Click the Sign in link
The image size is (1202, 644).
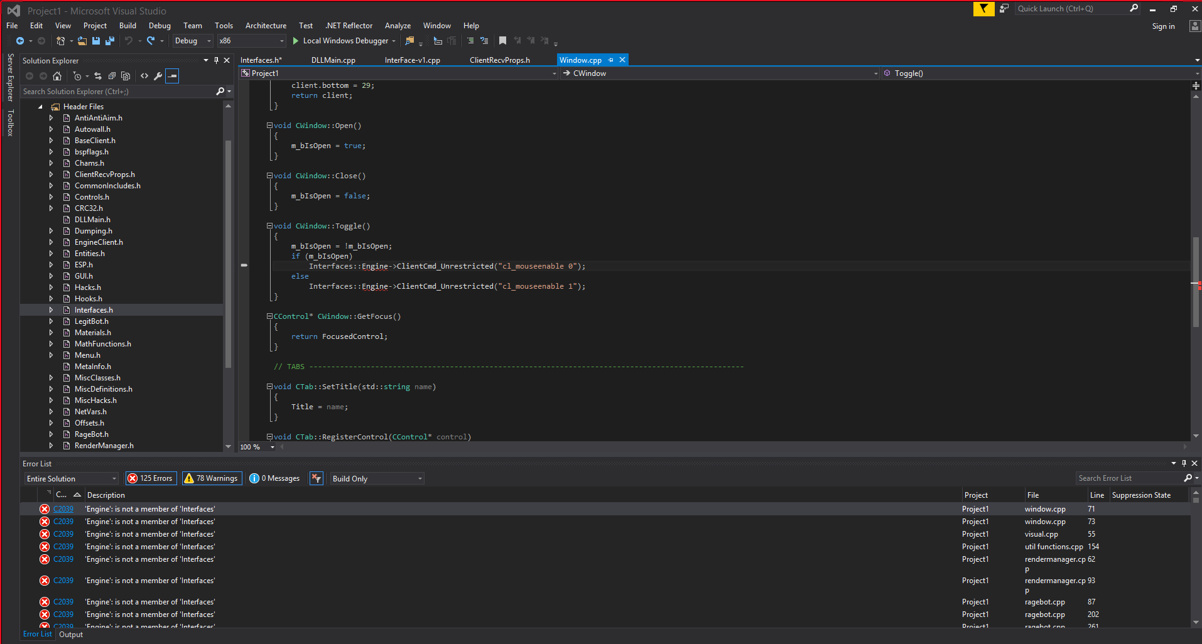tap(1163, 26)
